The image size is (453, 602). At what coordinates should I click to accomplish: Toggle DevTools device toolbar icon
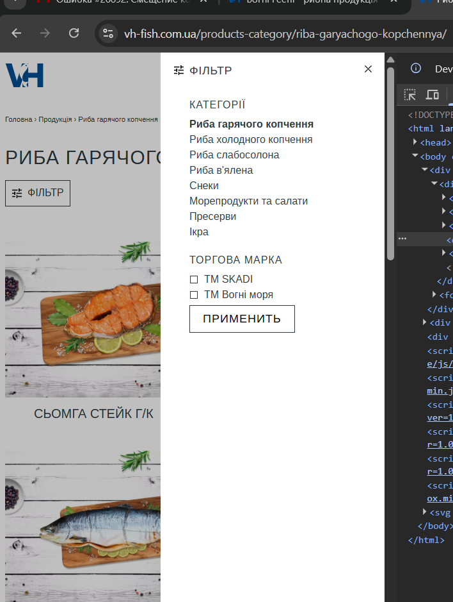pyautogui.click(x=433, y=95)
